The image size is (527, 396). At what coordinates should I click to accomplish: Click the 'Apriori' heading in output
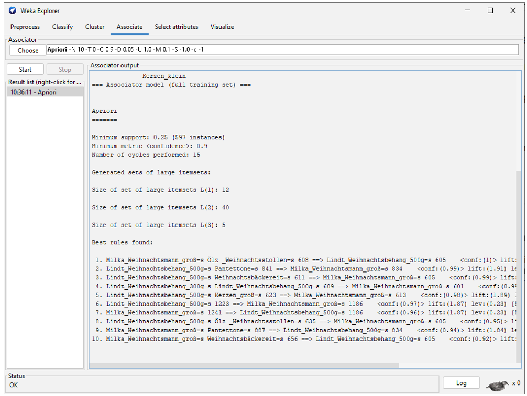point(104,111)
